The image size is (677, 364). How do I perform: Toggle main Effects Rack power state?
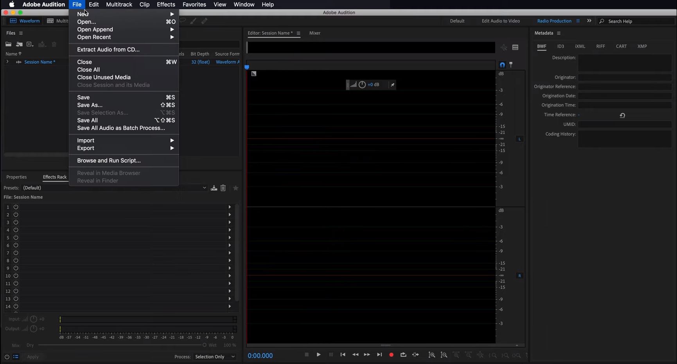[x=7, y=357]
